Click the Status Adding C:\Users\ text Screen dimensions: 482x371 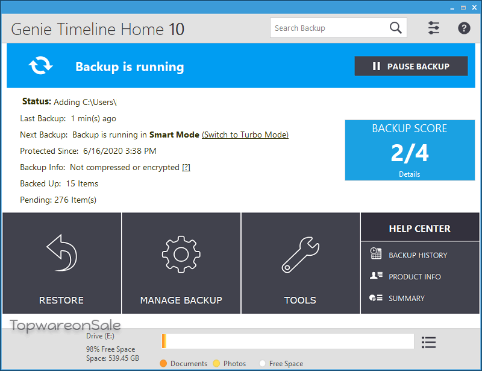(x=69, y=102)
